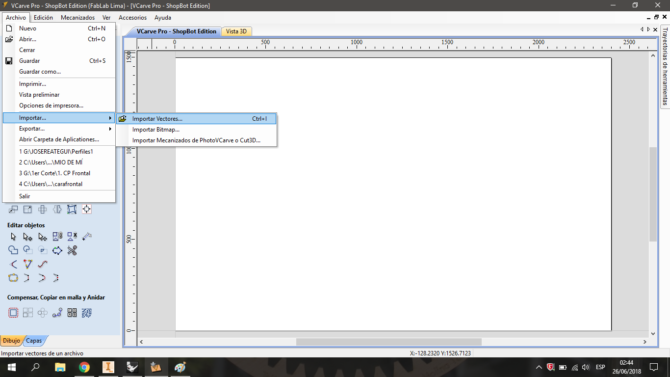Screen dimensions: 670x377
Task: Choose Salir to exit the application
Action: (x=59, y=196)
